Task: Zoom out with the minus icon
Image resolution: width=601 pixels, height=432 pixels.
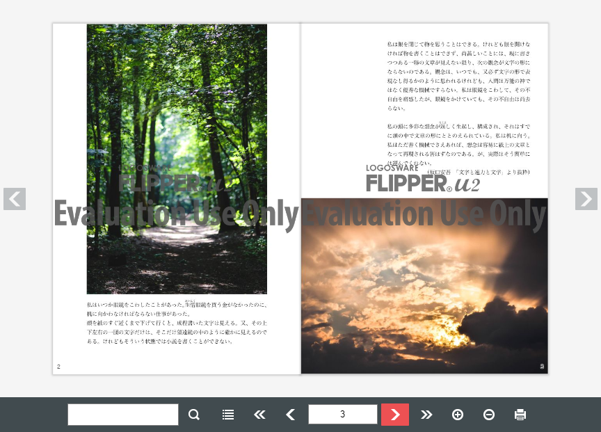Action: [489, 414]
